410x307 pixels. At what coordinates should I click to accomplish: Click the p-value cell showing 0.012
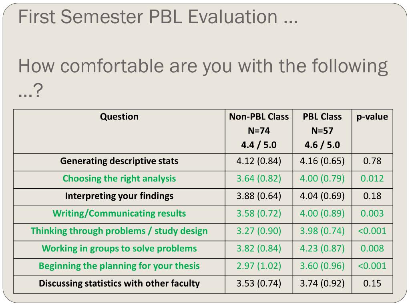click(x=372, y=179)
